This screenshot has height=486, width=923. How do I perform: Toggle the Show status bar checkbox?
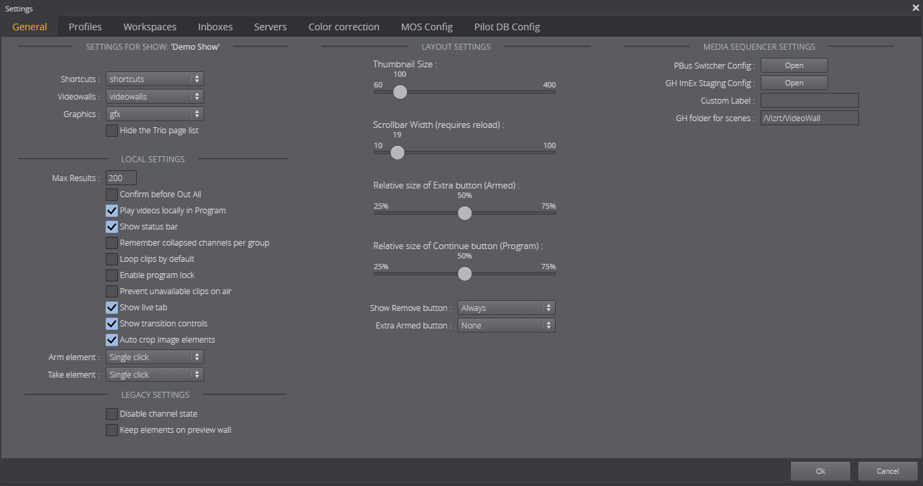[x=112, y=227]
